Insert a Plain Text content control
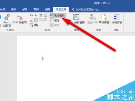Image resolution: width=135 pixels, height=101 pixels. click(36, 15)
